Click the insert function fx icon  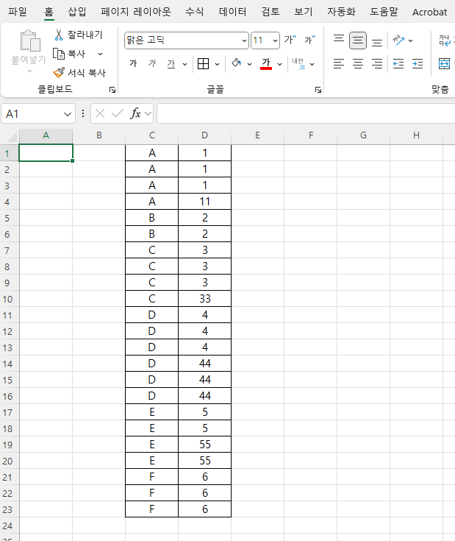(x=135, y=113)
